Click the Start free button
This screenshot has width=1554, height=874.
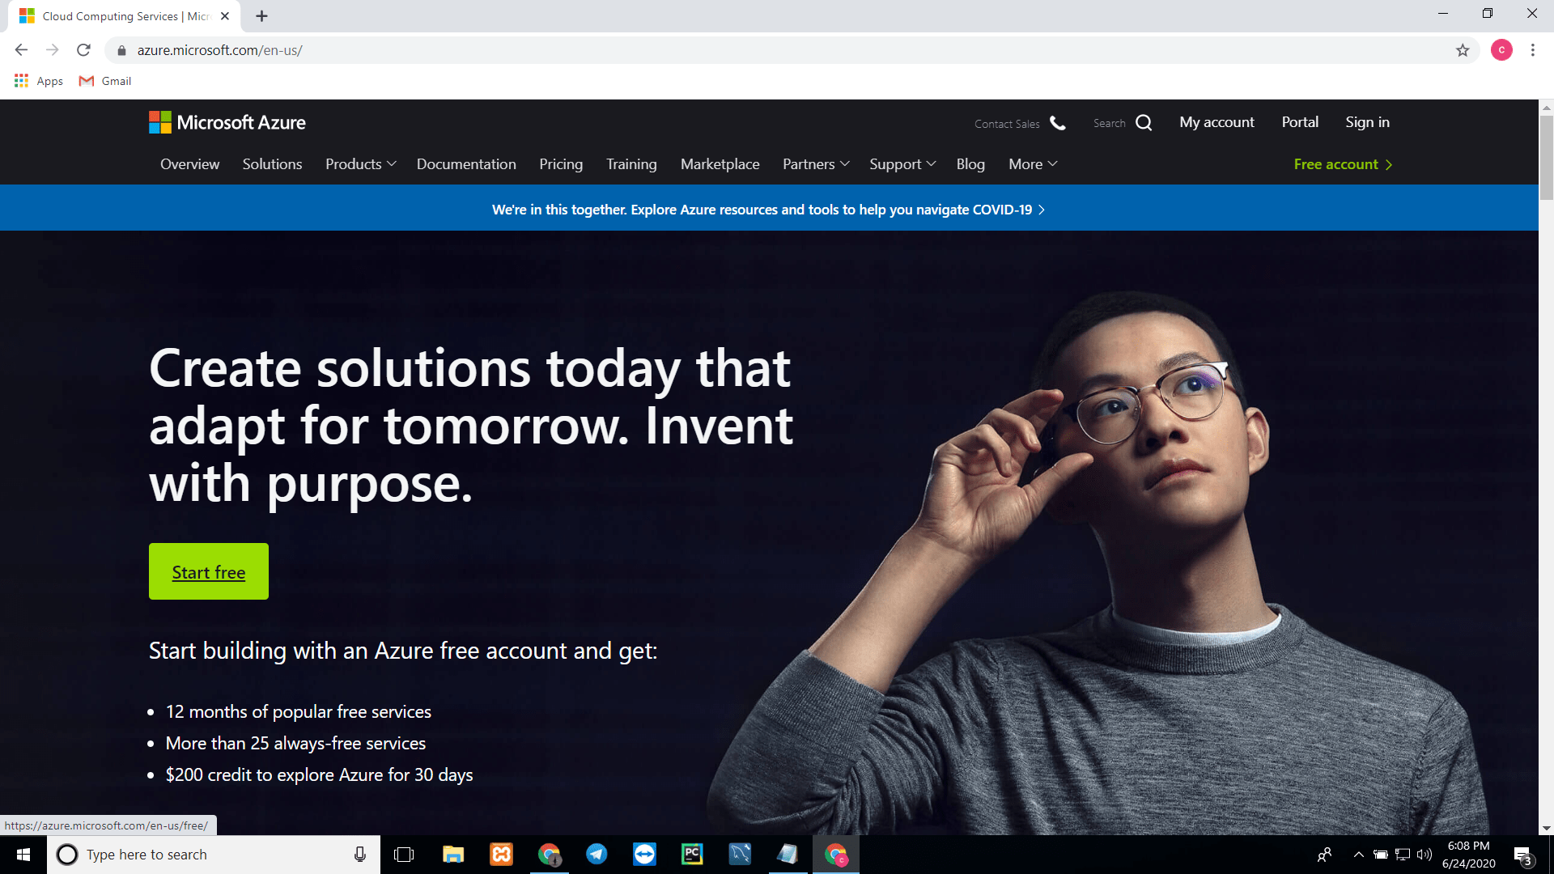(x=208, y=571)
